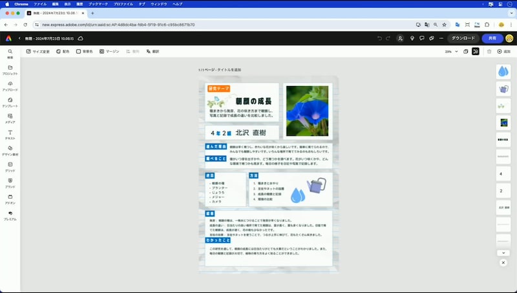Click the Chrome address bar URL
The width and height of the screenshot is (517, 293).
[x=118, y=25]
